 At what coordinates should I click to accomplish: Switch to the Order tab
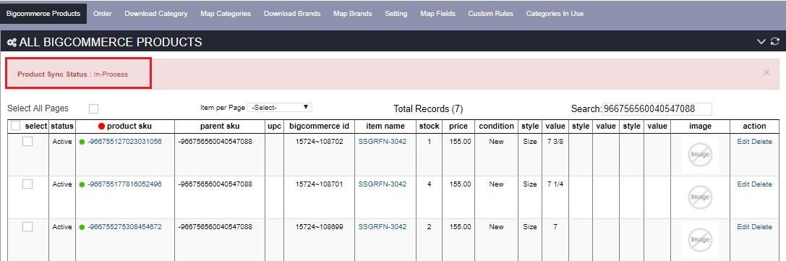click(x=102, y=14)
